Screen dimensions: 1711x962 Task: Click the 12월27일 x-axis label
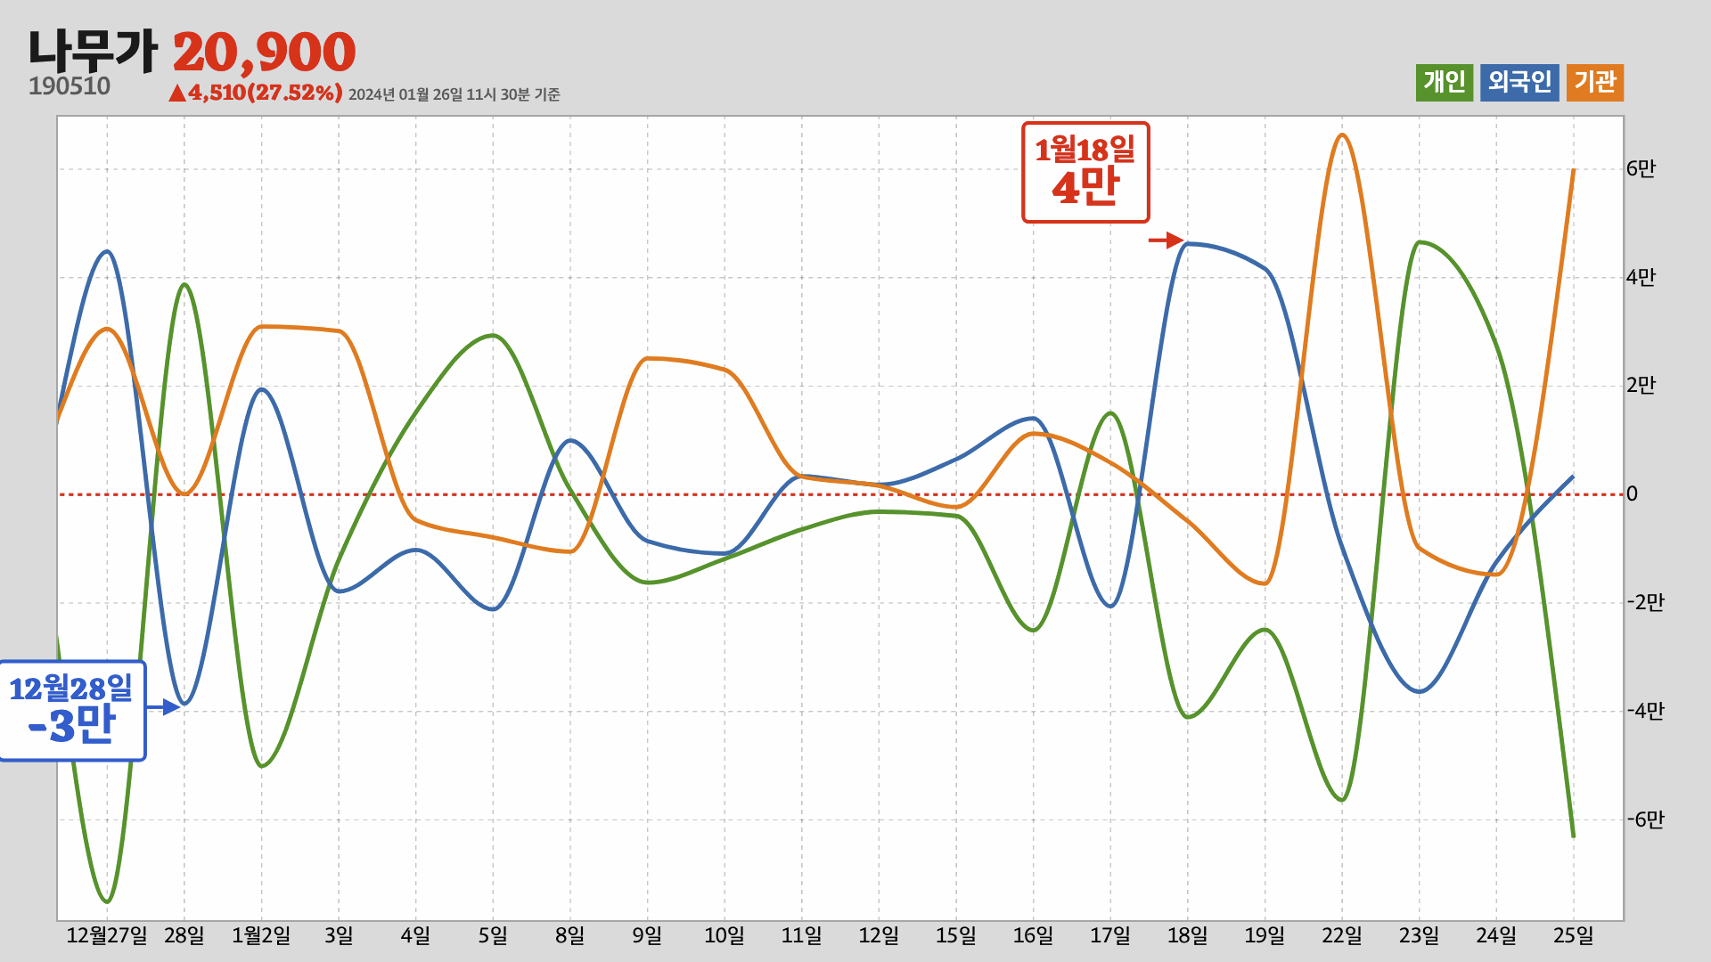point(107,935)
